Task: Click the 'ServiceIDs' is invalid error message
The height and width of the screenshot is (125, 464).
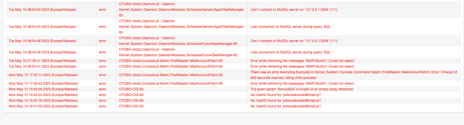Action: (x=302, y=89)
